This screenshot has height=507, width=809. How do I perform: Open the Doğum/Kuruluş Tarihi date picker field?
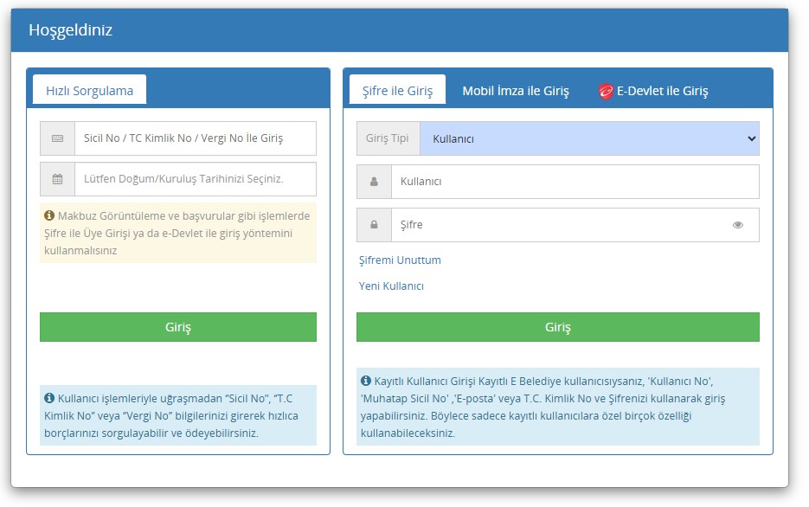point(195,179)
